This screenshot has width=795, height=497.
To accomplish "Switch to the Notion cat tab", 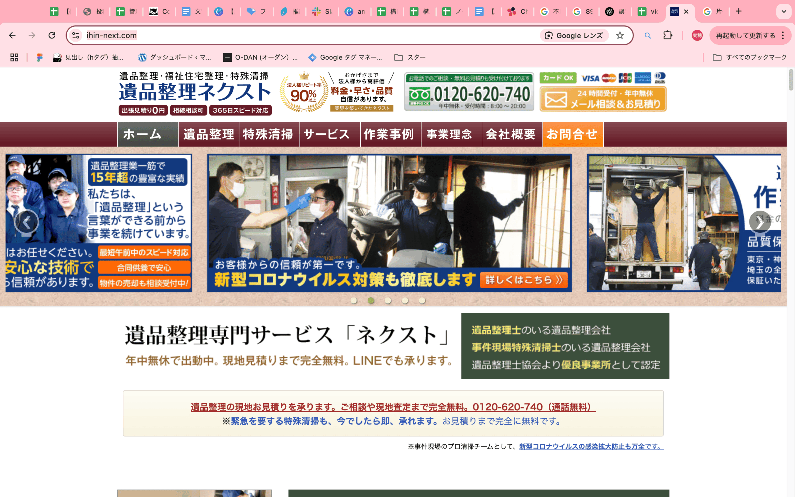I will tap(159, 11).
